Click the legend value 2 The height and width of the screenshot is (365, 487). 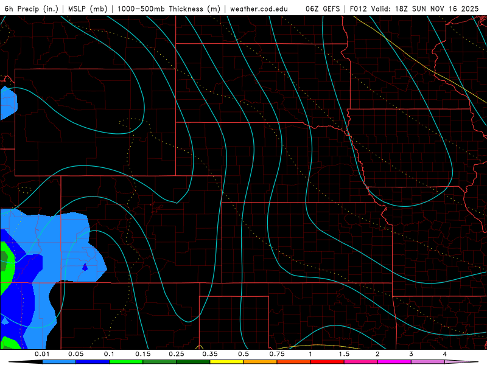[x=377, y=354]
